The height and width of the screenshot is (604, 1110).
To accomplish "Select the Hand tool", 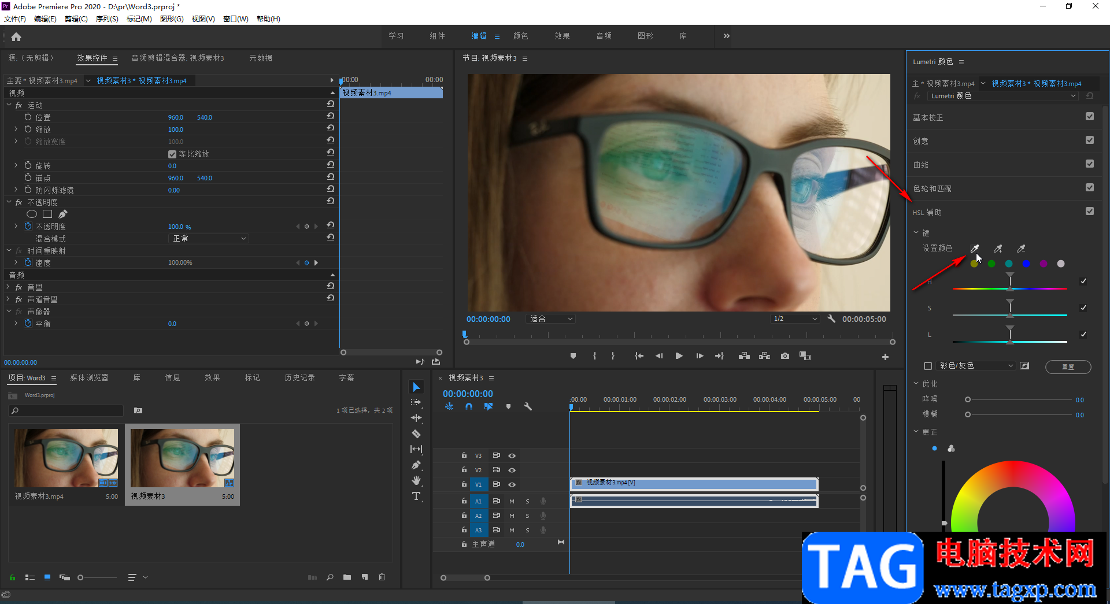I will coord(416,480).
